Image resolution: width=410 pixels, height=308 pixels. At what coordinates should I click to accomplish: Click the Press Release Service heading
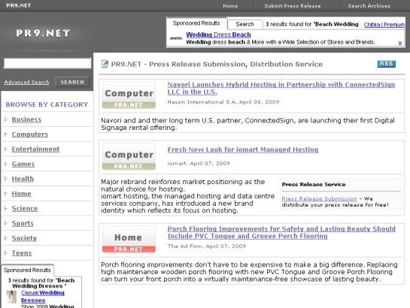pyautogui.click(x=314, y=184)
